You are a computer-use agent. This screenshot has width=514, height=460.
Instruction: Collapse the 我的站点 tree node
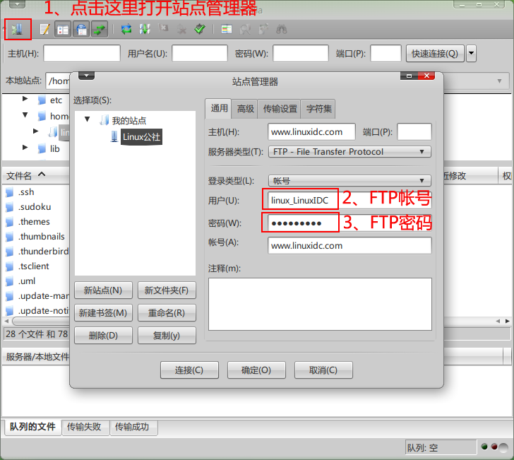88,119
